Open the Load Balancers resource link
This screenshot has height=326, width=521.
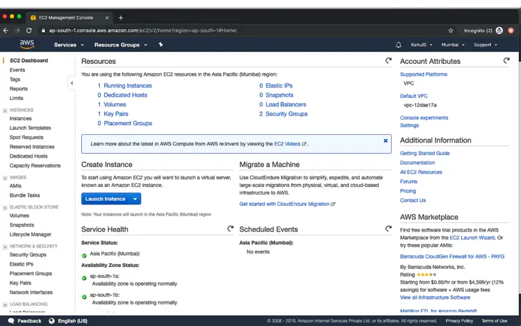click(x=286, y=104)
